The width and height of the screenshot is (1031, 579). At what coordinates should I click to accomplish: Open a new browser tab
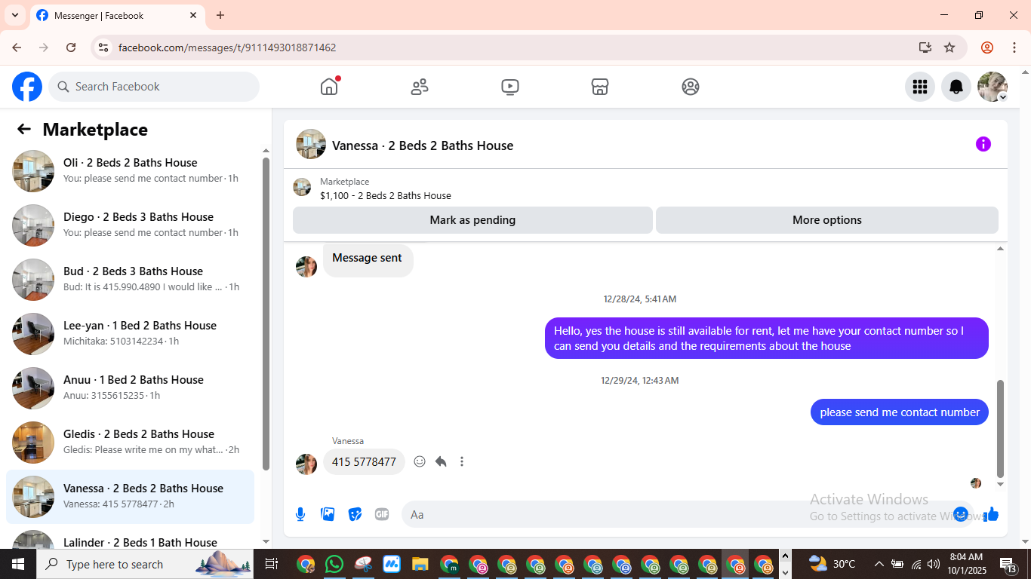[220, 15]
